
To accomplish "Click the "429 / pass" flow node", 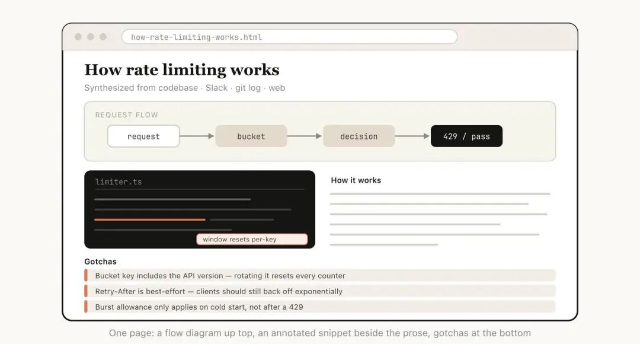I will pyautogui.click(x=466, y=136).
